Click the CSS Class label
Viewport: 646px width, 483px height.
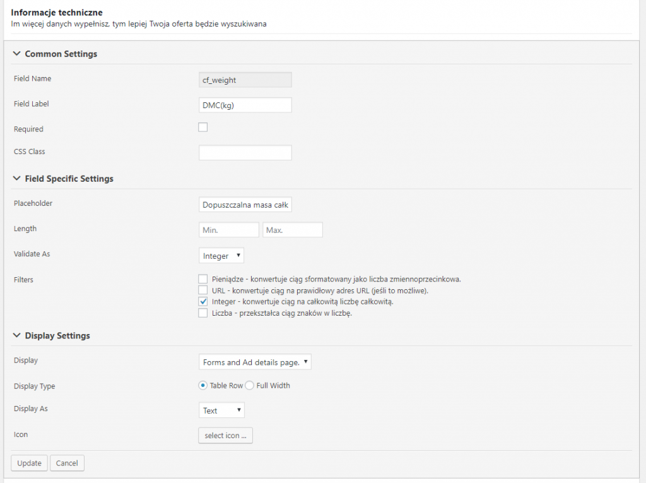click(x=29, y=152)
